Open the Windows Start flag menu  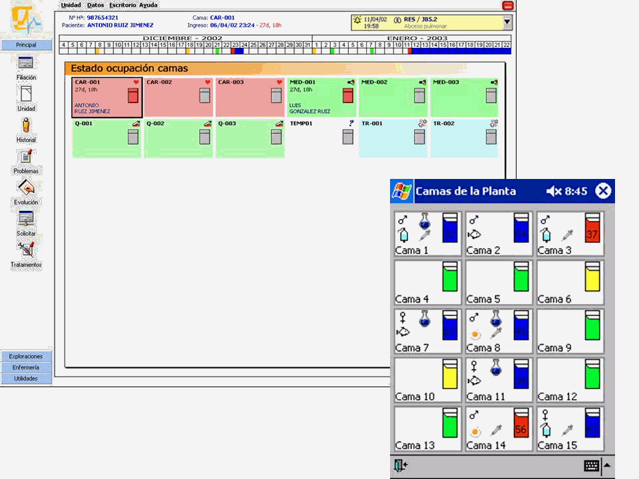tap(401, 192)
